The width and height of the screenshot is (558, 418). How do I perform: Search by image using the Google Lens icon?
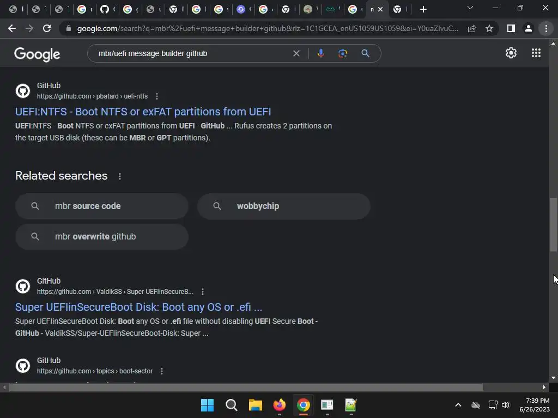click(343, 53)
